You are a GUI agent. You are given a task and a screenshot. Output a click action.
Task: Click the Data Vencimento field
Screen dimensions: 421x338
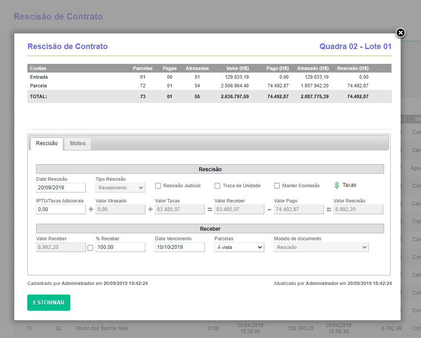point(180,247)
